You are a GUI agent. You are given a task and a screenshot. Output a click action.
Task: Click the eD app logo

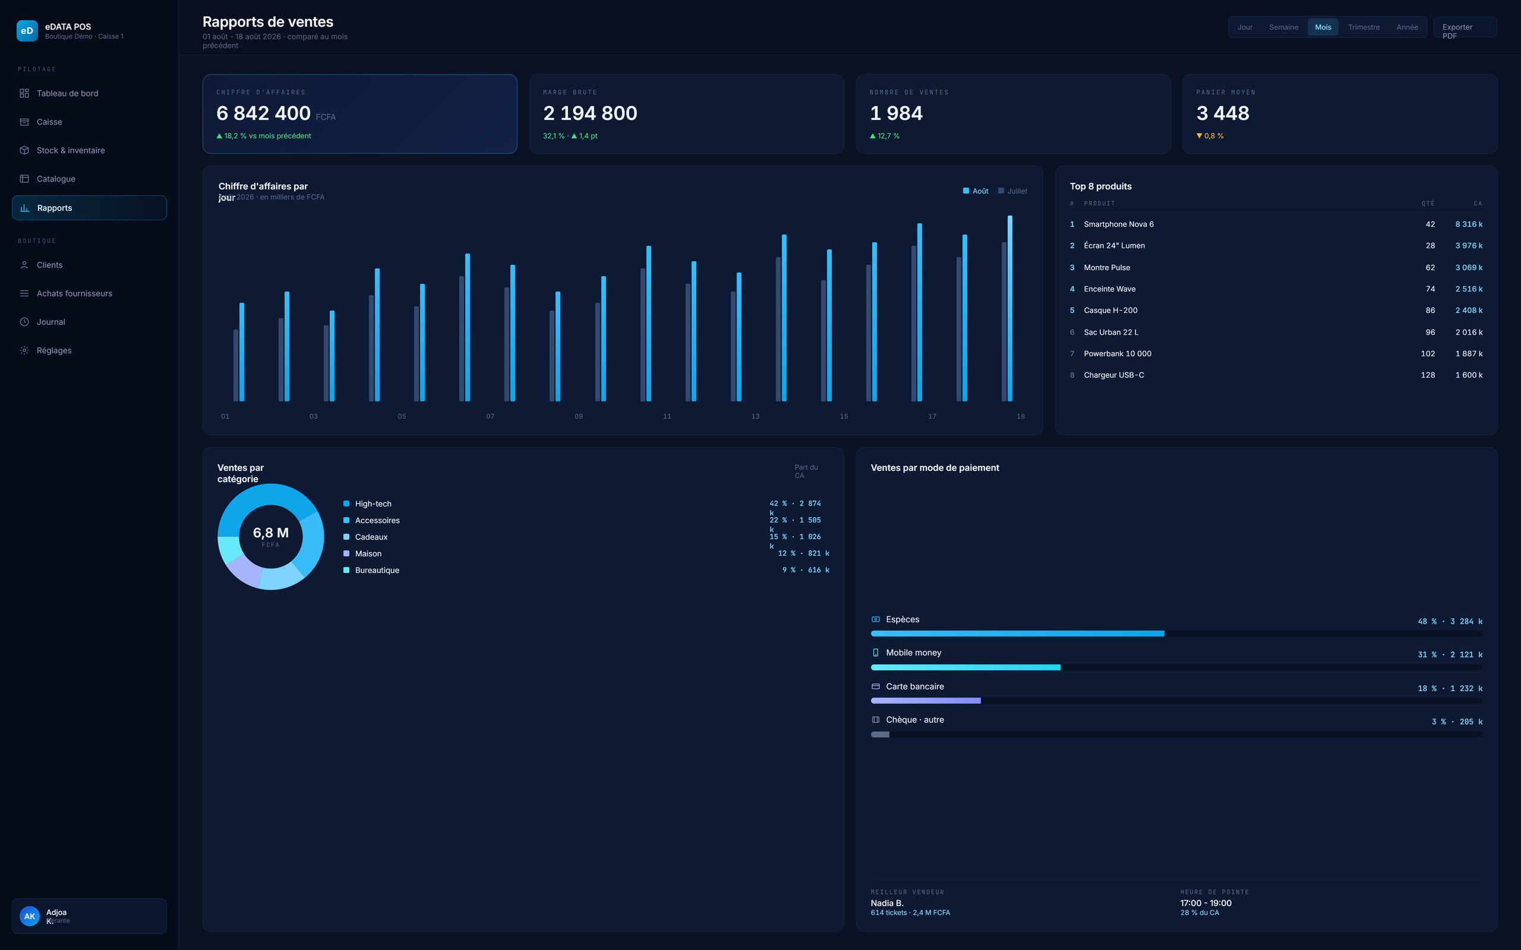pyautogui.click(x=27, y=31)
